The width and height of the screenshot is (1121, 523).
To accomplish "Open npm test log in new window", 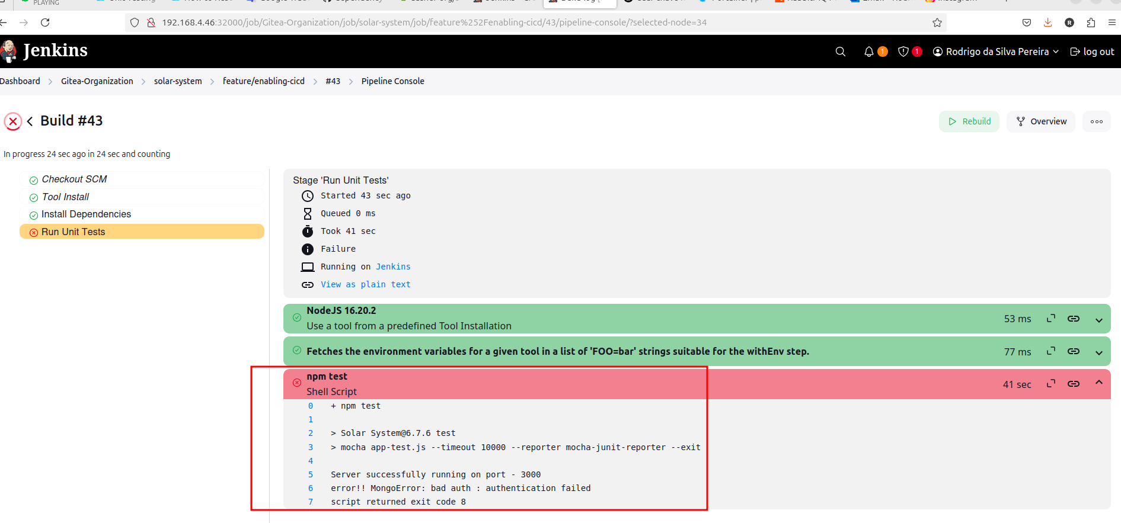I will tap(1051, 384).
